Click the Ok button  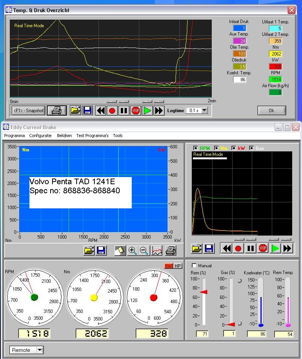tap(271, 111)
